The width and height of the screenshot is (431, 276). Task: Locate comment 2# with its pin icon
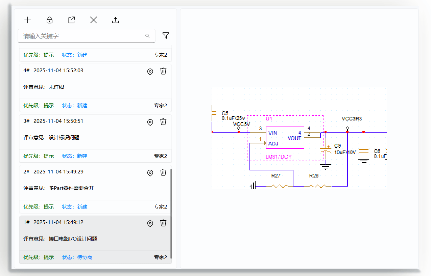pos(150,173)
